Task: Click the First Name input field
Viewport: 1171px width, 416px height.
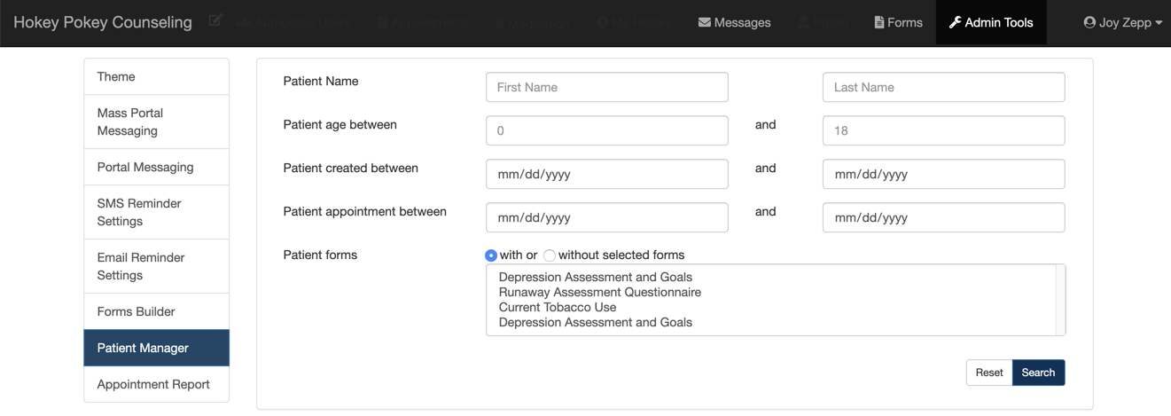Action: click(607, 87)
